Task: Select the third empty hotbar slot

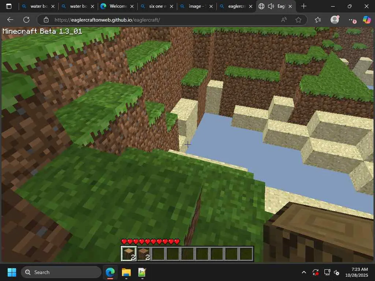Action: click(158, 254)
